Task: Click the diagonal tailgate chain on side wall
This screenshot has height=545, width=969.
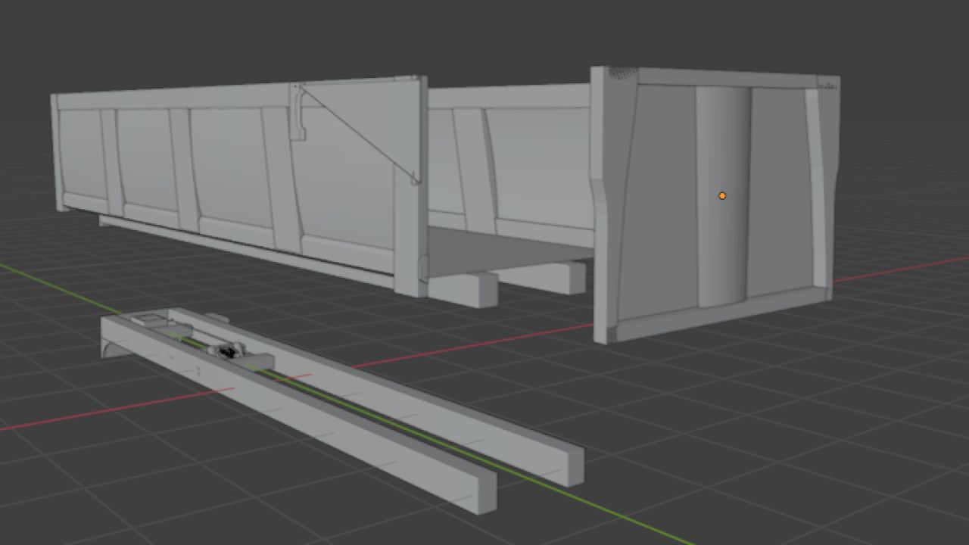Action: pyautogui.click(x=356, y=132)
